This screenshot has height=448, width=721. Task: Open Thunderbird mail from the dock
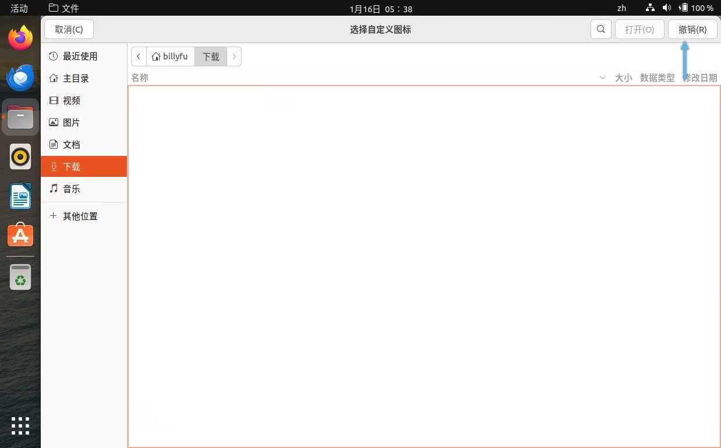20,77
